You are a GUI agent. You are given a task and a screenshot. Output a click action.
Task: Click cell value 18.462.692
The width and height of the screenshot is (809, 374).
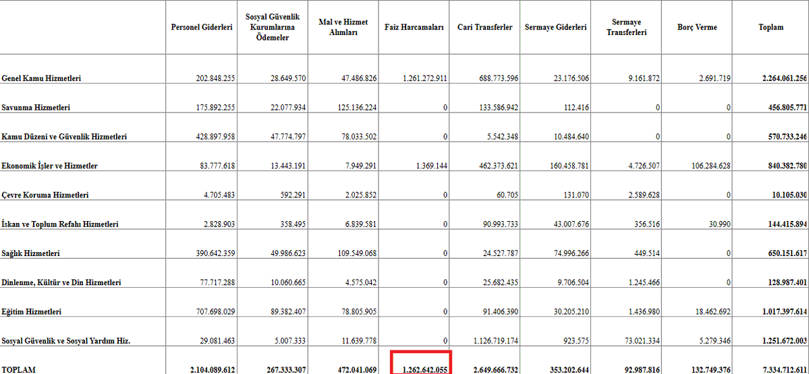713,311
